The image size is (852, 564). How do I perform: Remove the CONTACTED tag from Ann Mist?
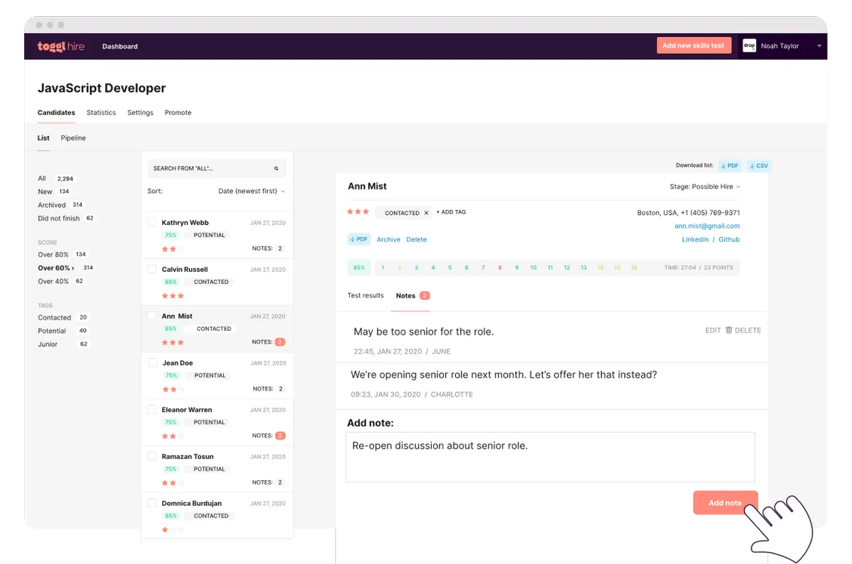[426, 213]
